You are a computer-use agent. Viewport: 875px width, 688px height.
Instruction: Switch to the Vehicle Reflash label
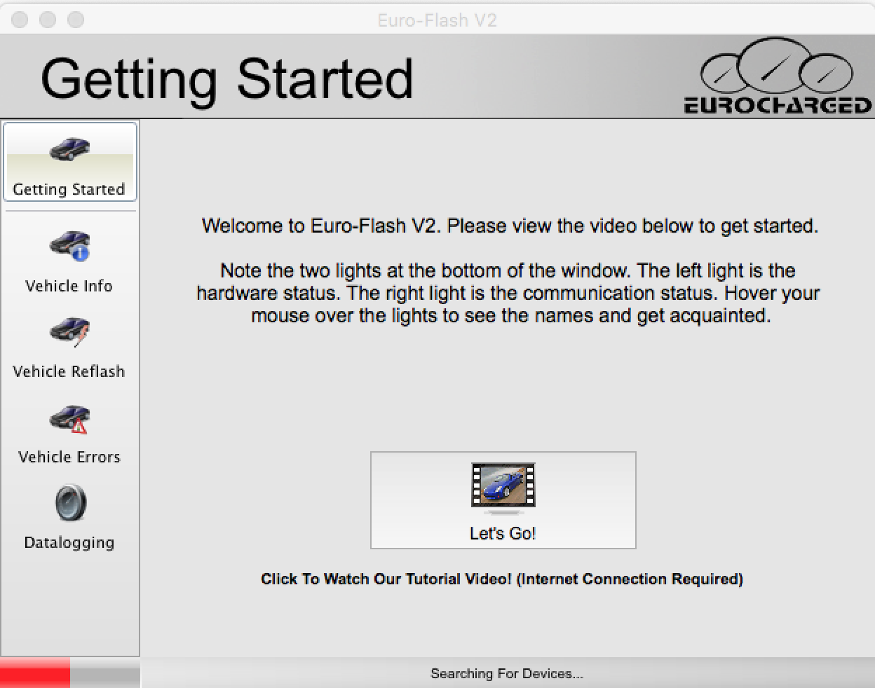[69, 371]
